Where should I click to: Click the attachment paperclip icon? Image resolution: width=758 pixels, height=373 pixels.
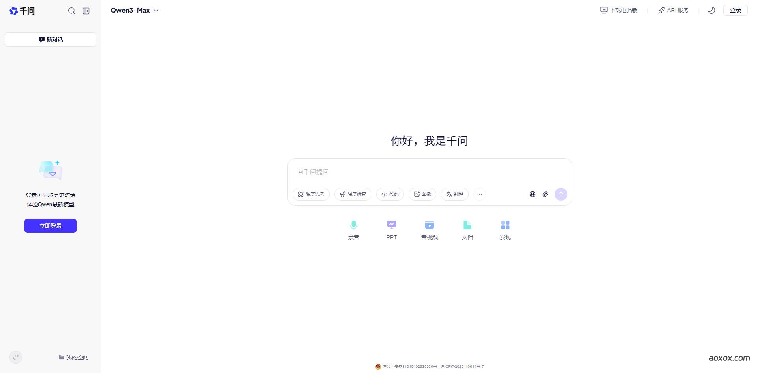(x=545, y=194)
